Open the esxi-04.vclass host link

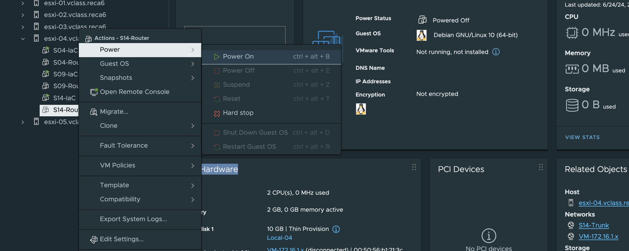click(603, 203)
